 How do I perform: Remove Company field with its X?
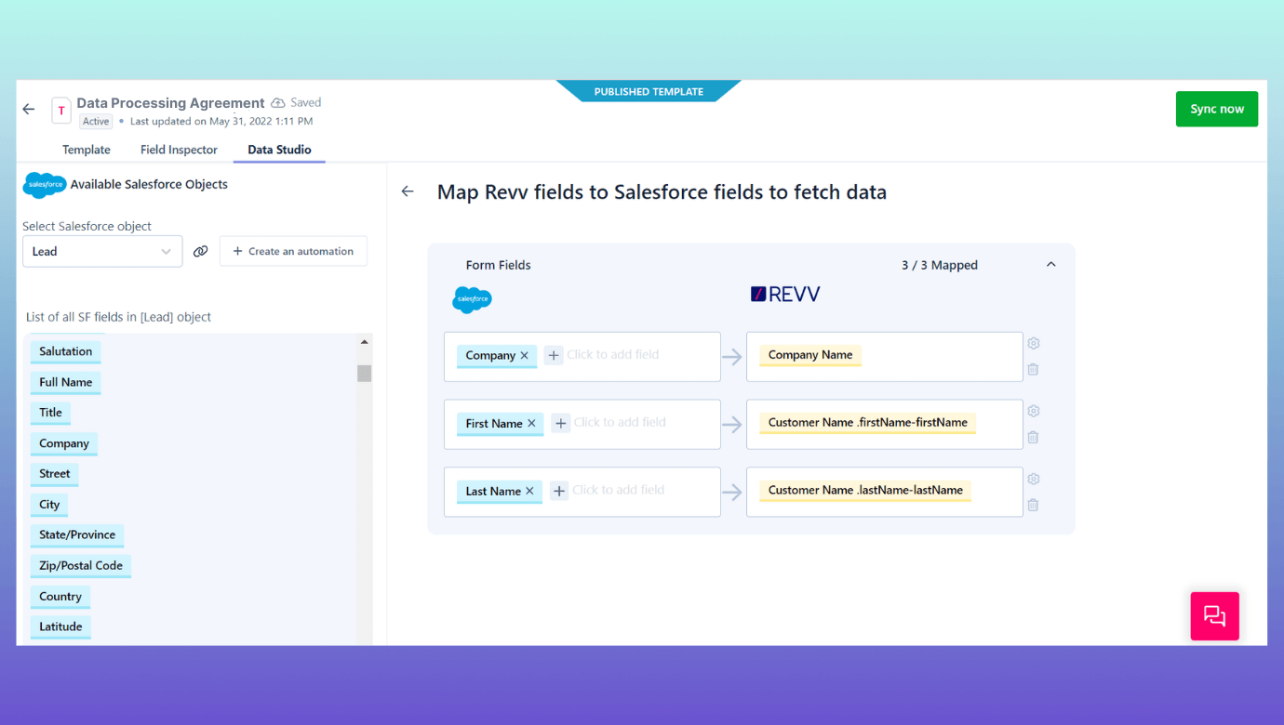(525, 355)
